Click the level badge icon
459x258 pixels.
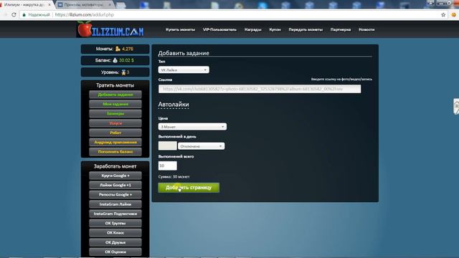123,72
